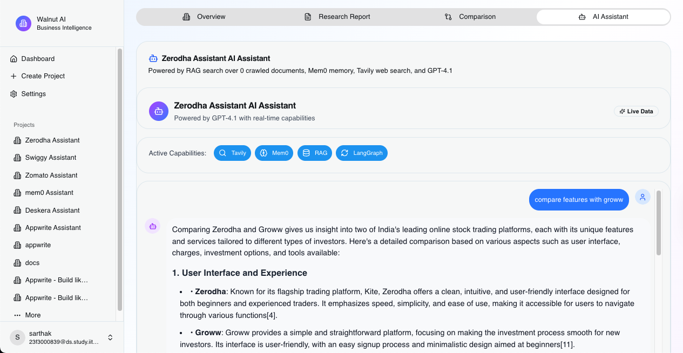Viewport: 683px width, 353px height.
Task: Click the '1. User Interface and Experience' heading
Action: pos(240,273)
